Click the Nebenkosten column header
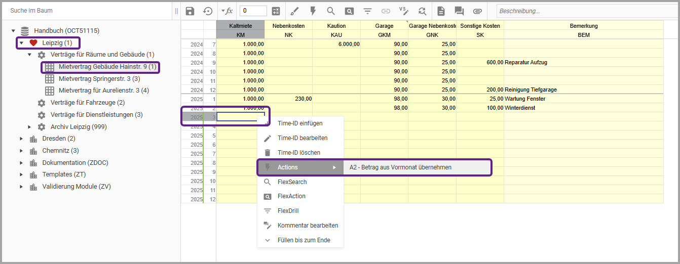 point(288,26)
